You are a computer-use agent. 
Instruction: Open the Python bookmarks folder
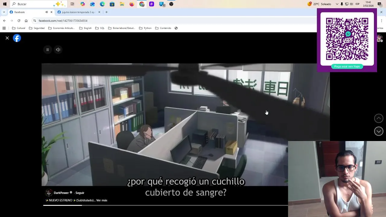pos(145,28)
